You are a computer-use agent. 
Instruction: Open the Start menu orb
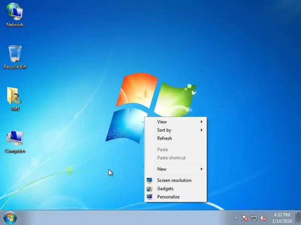(x=10, y=218)
